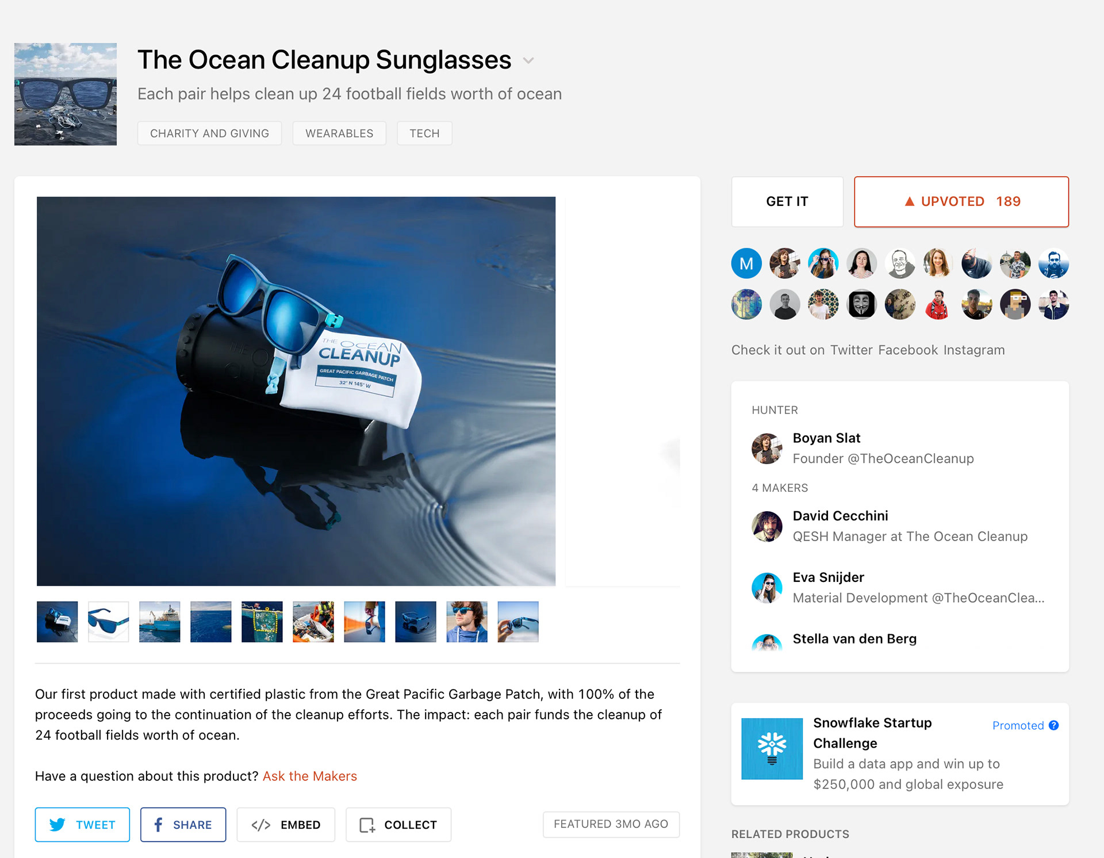Open the Tech topic tag
The height and width of the screenshot is (858, 1104).
(x=424, y=133)
